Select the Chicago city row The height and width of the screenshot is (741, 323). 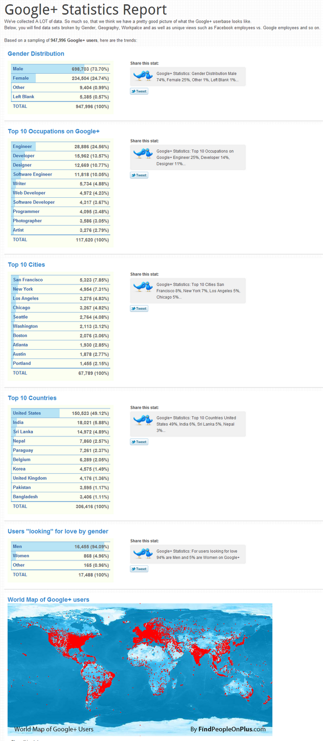coord(61,308)
